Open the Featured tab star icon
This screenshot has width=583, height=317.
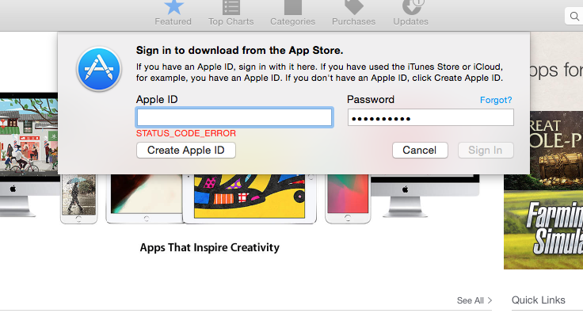[173, 7]
